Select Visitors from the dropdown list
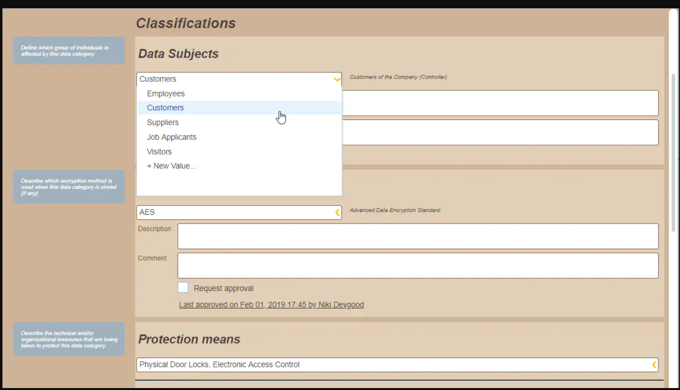The width and height of the screenshot is (680, 390). 159,151
